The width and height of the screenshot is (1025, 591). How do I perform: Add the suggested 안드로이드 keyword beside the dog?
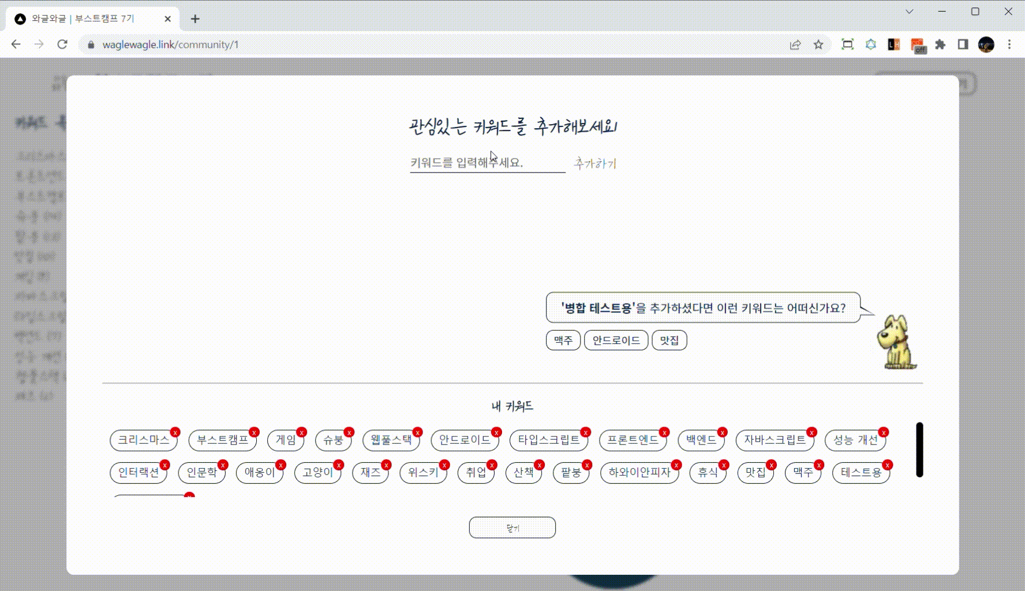616,341
